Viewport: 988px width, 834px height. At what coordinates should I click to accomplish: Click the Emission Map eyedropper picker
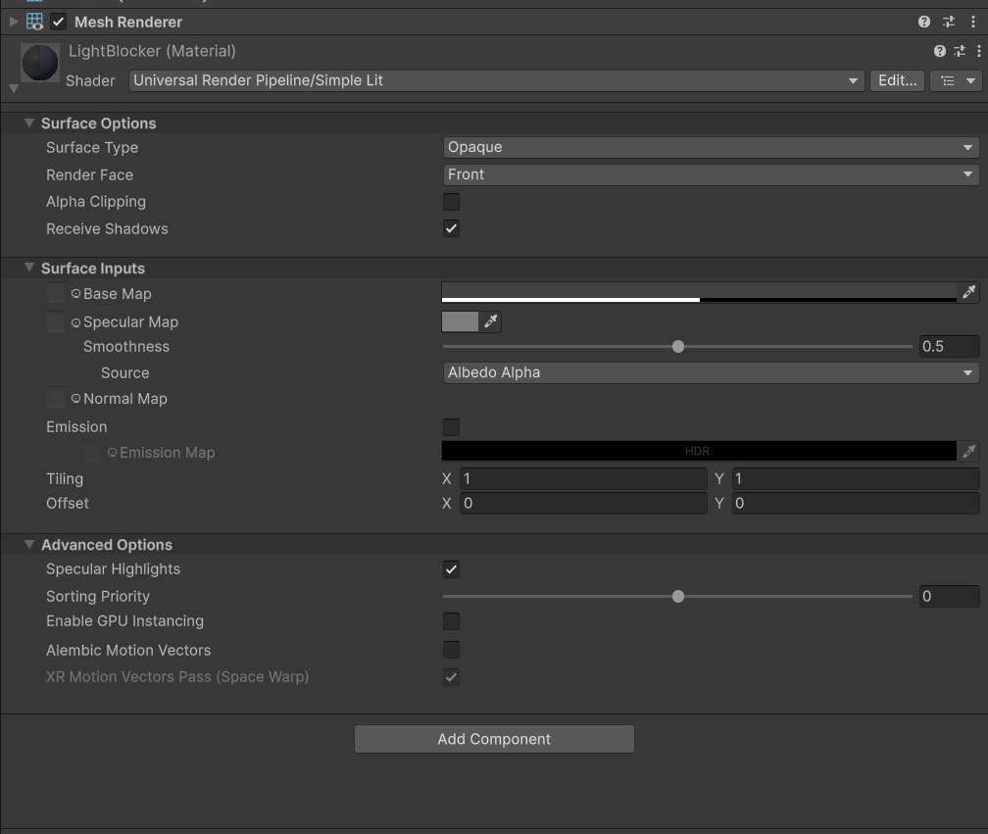(x=968, y=452)
